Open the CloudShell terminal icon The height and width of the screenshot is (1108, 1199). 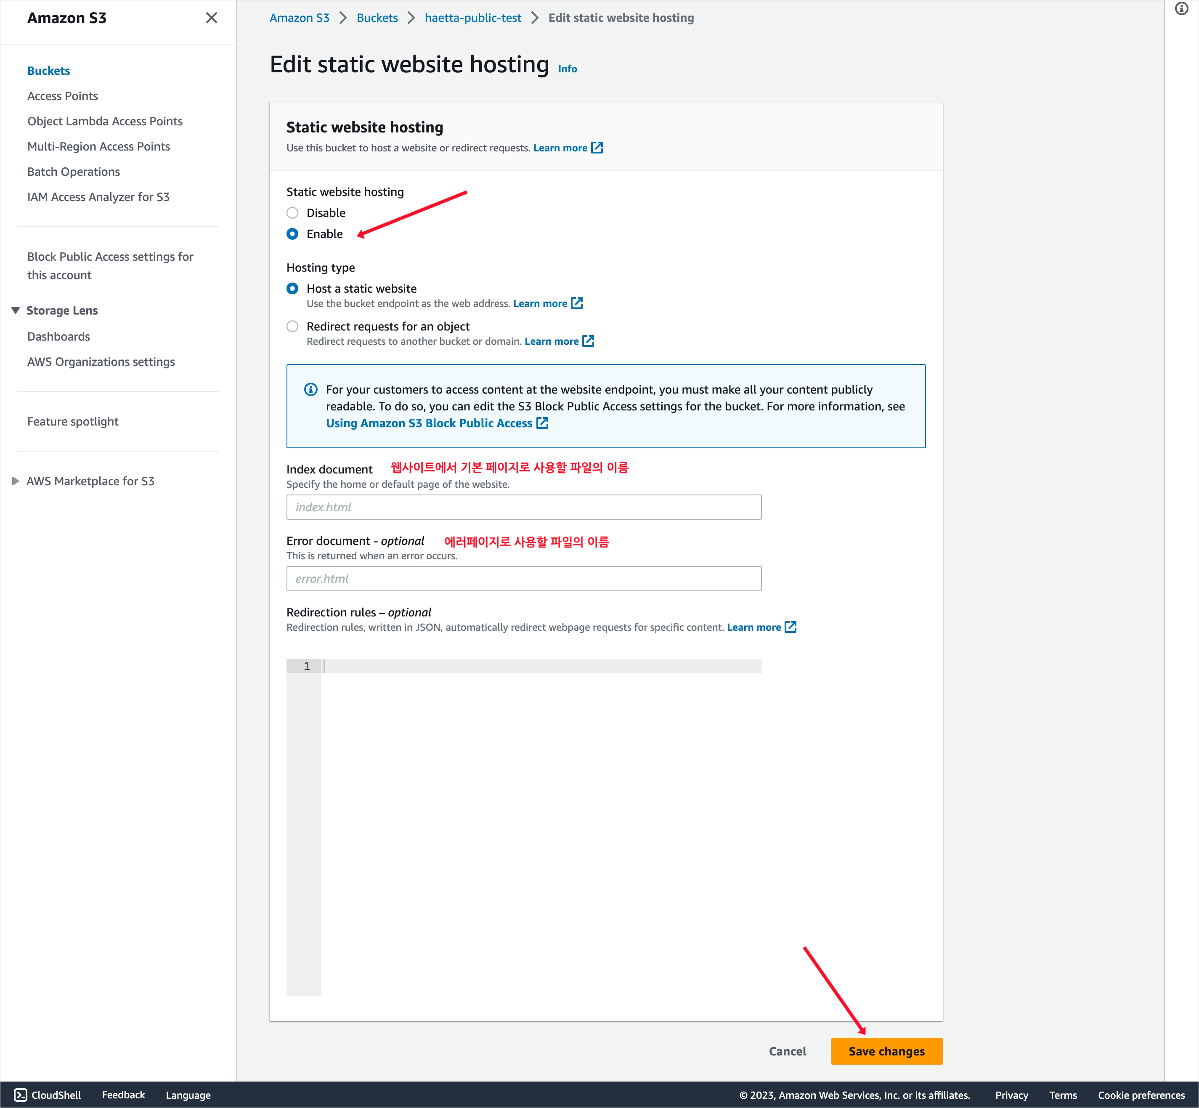click(x=20, y=1095)
